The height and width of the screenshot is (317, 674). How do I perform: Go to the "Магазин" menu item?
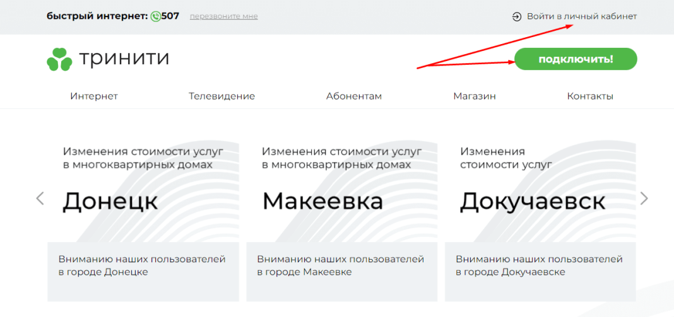tap(474, 96)
